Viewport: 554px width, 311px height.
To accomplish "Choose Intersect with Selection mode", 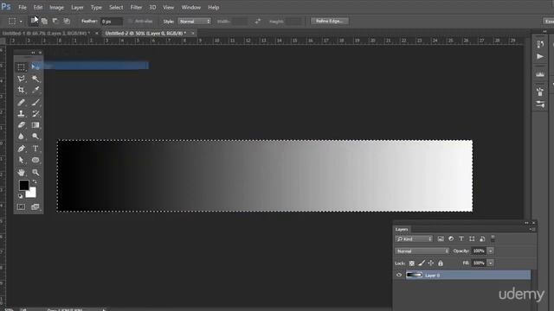I will (67, 21).
